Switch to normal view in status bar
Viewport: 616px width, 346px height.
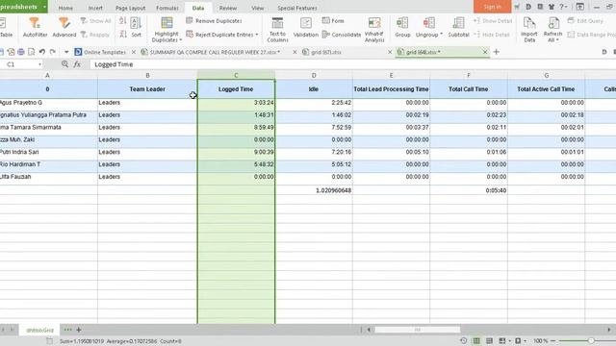point(476,341)
